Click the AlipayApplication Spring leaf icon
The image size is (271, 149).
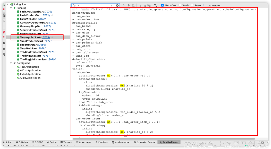[x=18, y=78]
